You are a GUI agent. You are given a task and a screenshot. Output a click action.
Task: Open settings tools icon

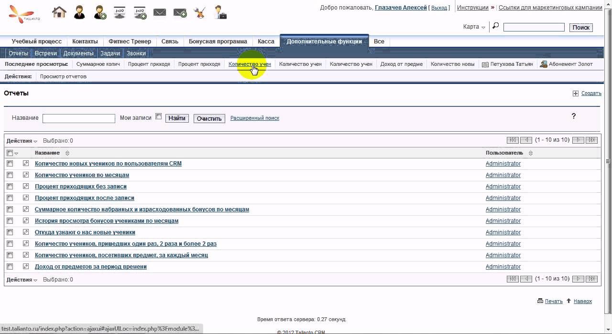point(200,12)
